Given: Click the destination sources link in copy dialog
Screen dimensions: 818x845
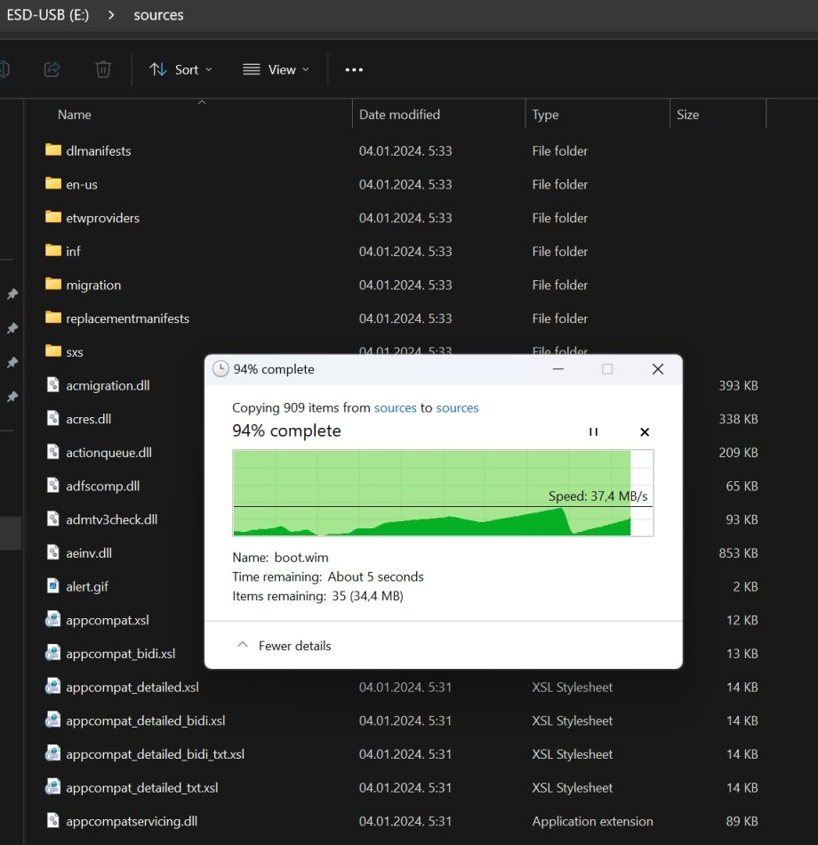Looking at the screenshot, I should click(456, 408).
